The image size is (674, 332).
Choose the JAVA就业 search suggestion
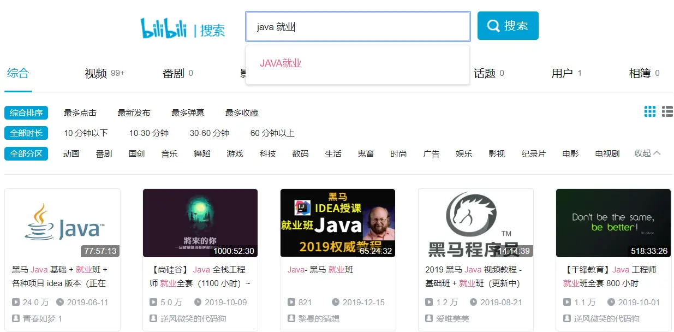tap(281, 63)
